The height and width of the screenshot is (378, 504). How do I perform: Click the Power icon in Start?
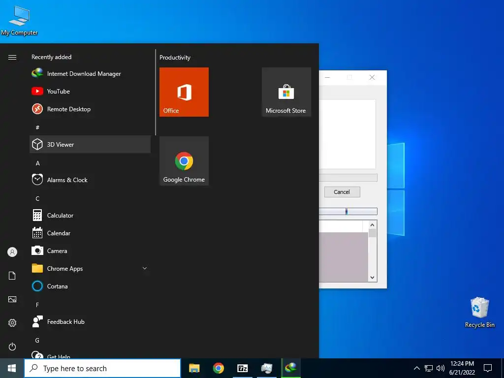(12, 346)
